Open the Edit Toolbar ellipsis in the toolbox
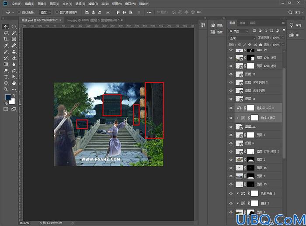 pyautogui.click(x=14, y=89)
